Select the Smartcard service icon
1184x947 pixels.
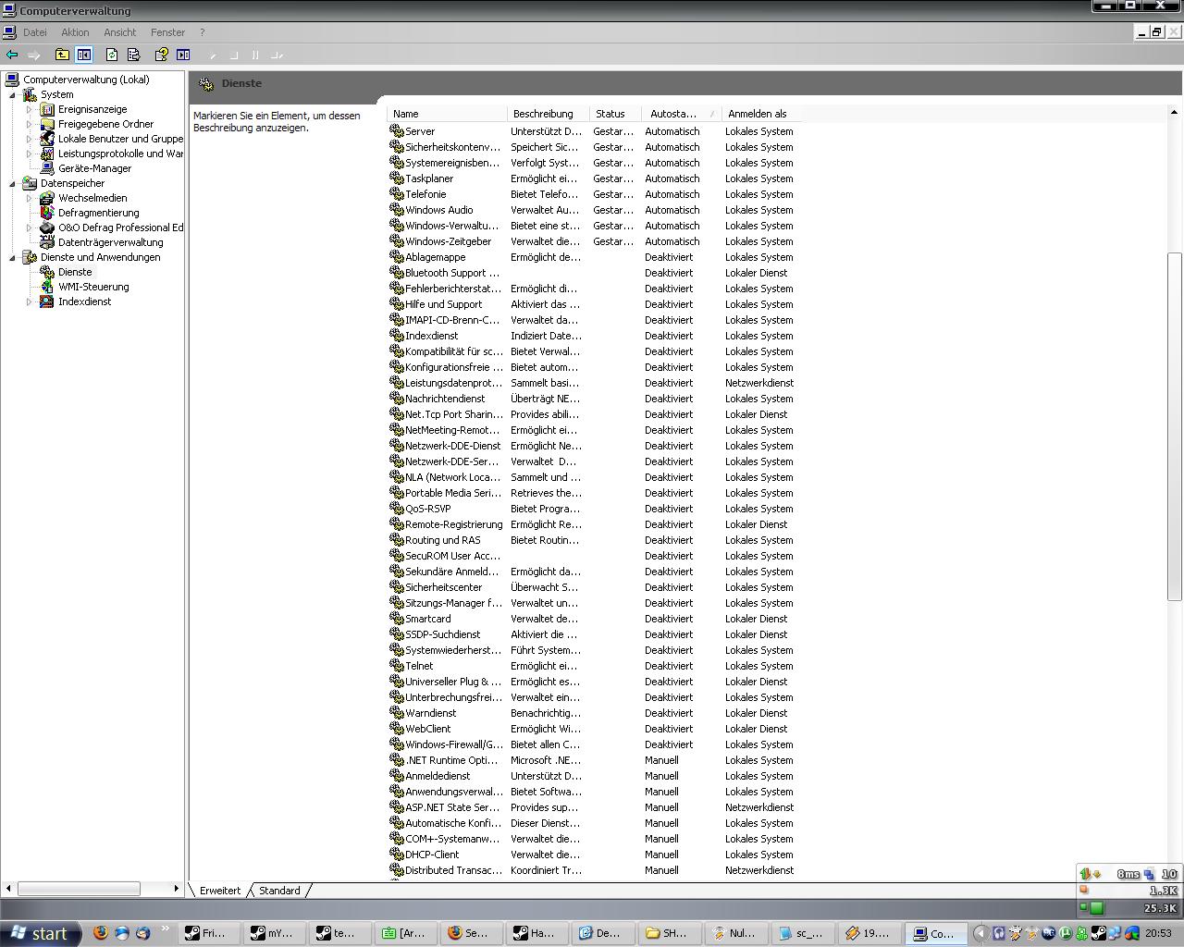click(397, 619)
